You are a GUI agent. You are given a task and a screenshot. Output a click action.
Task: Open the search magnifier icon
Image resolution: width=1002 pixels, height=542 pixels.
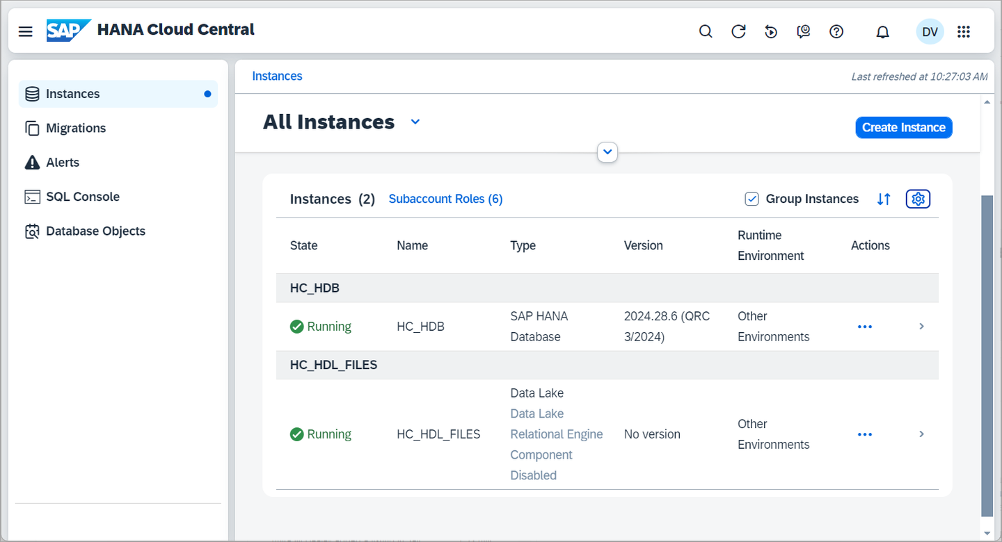706,31
